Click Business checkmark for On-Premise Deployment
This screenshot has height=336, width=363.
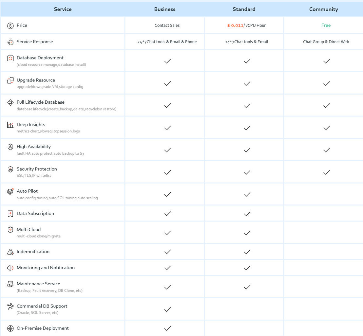[167, 328]
